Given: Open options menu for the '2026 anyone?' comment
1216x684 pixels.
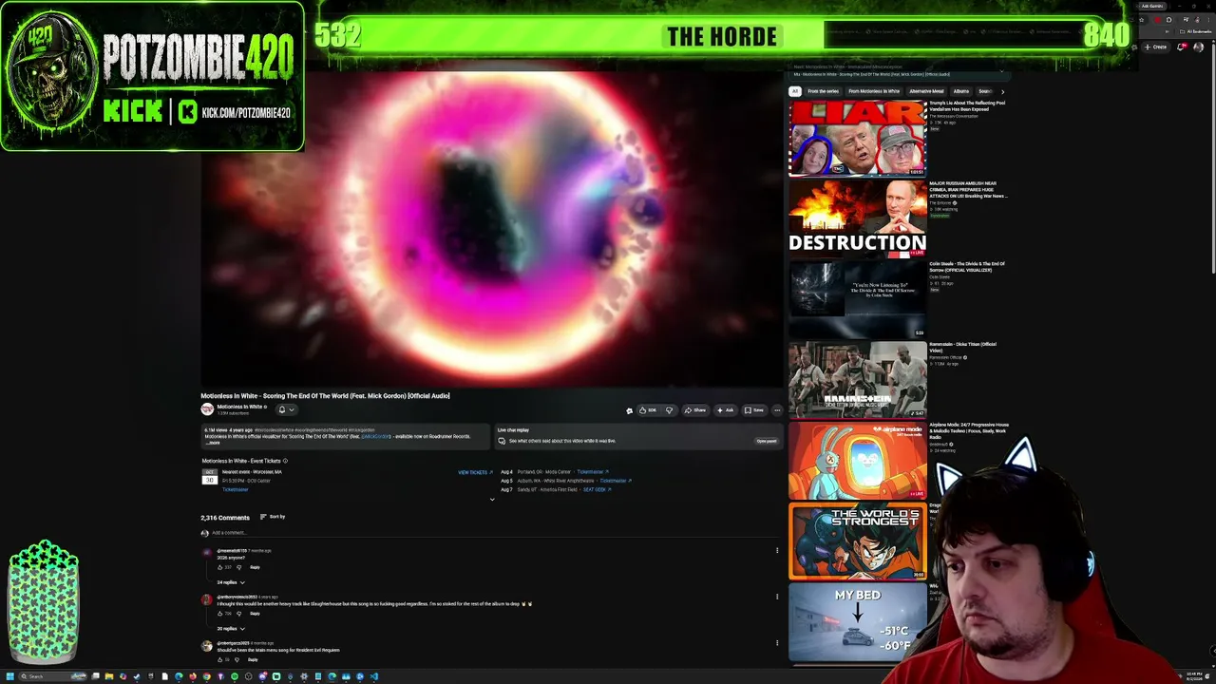Looking at the screenshot, I should 777,550.
